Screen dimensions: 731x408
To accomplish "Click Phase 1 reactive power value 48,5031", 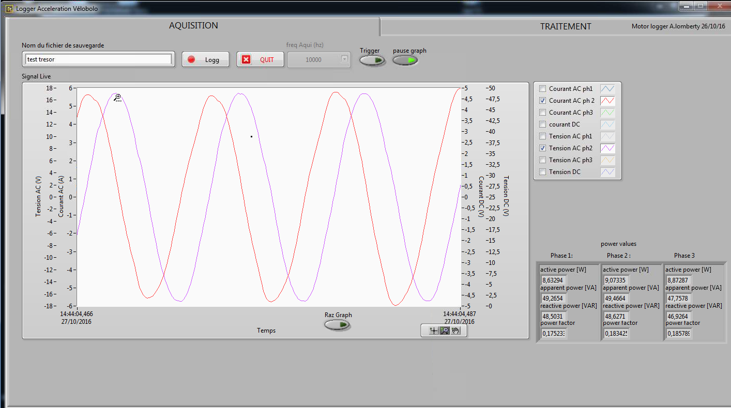I will click(x=554, y=316).
